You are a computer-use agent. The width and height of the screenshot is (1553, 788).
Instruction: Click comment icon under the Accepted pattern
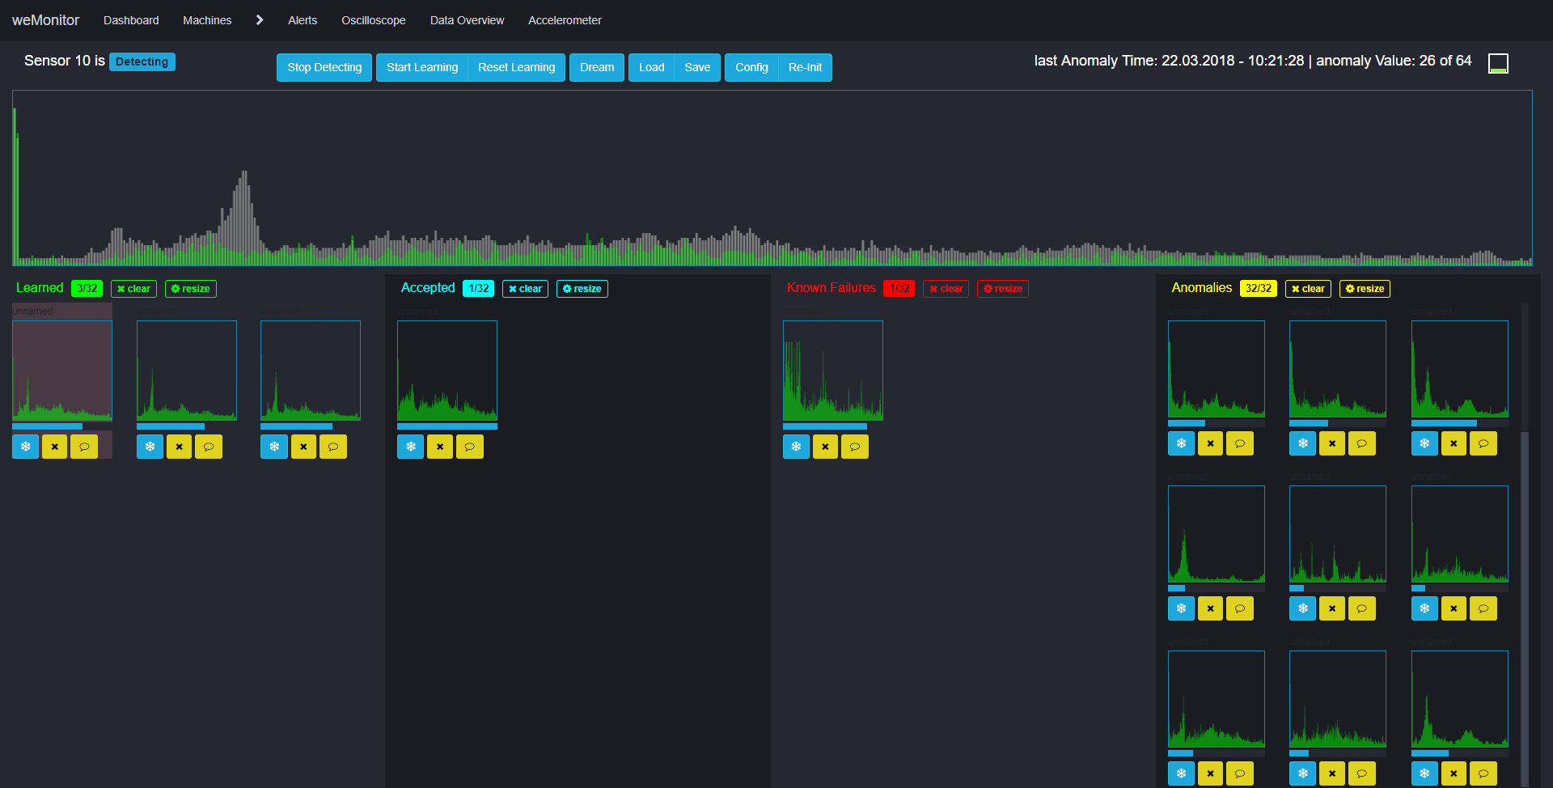click(469, 447)
